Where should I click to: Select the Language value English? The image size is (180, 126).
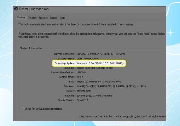click(x=95, y=68)
